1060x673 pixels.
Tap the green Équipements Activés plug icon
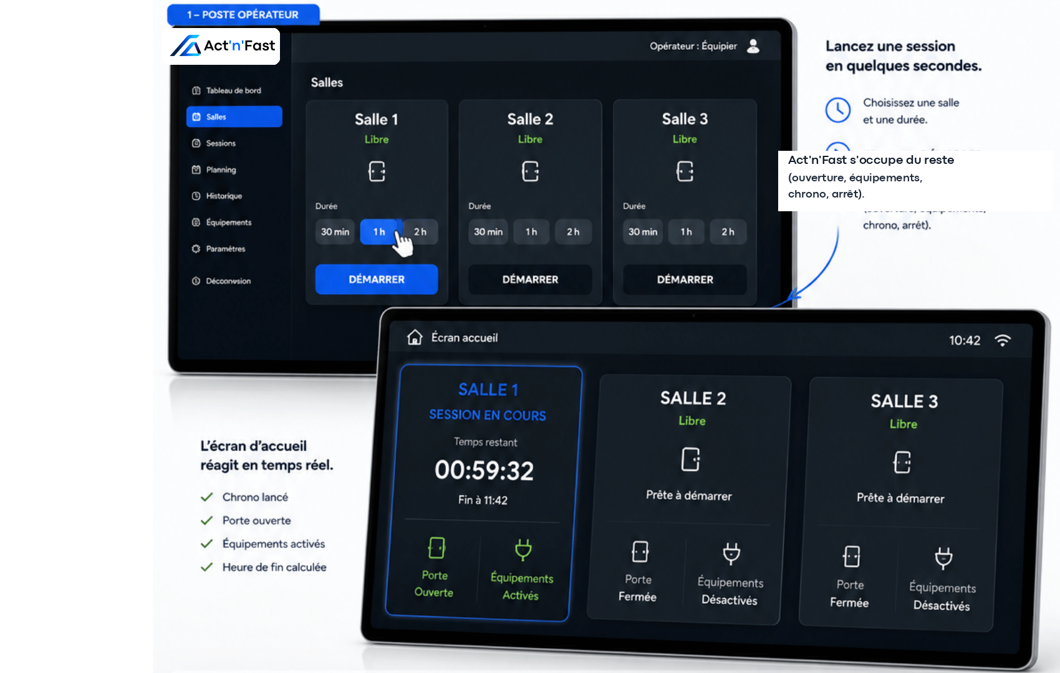pos(523,550)
